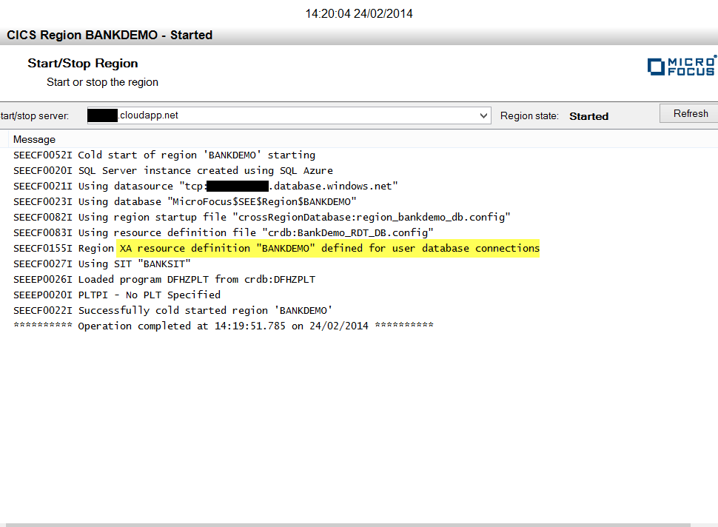The height and width of the screenshot is (527, 718).
Task: Select the 'SEECF0023I Using database' line
Action: tap(185, 202)
